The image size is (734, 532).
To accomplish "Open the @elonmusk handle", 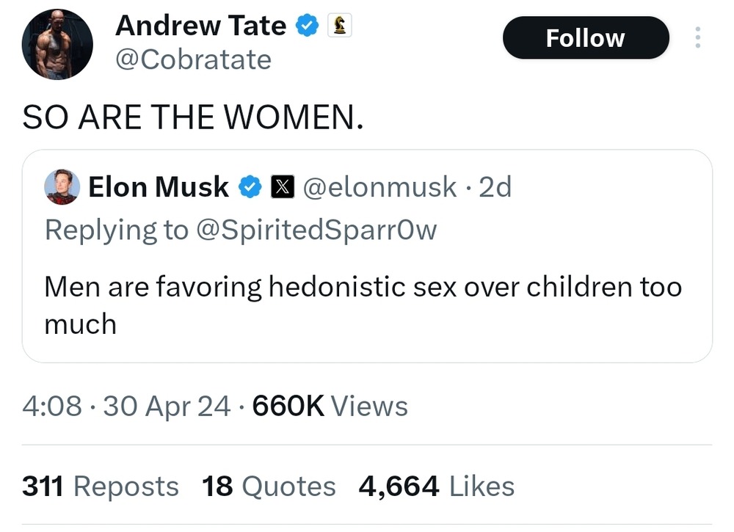I will pyautogui.click(x=379, y=187).
